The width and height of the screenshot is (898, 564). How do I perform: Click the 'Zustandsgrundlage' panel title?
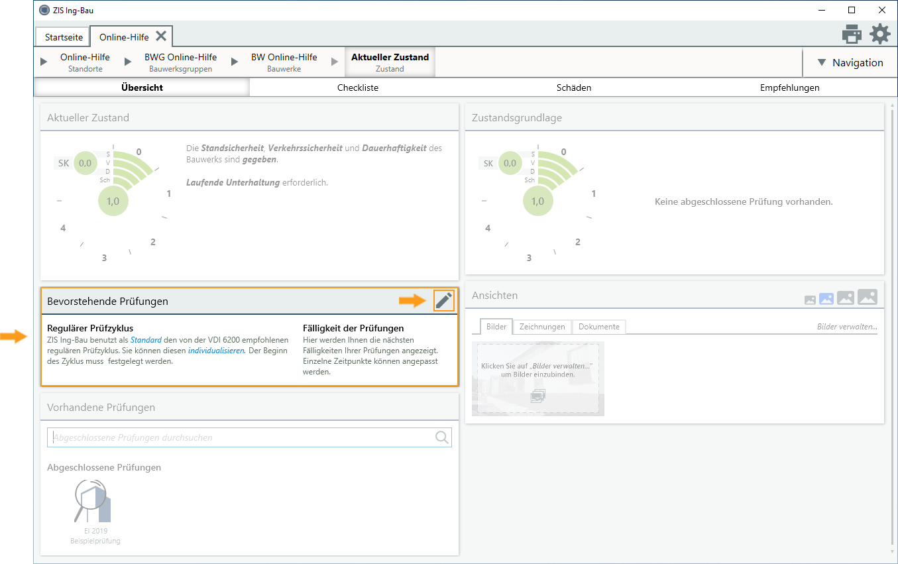coord(517,118)
